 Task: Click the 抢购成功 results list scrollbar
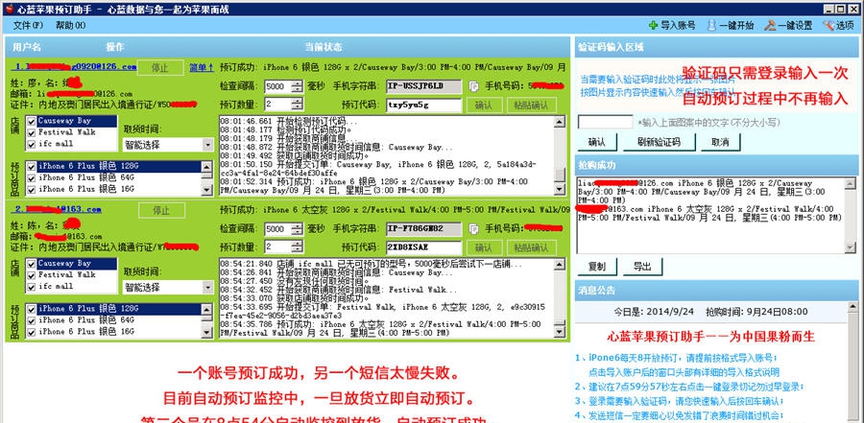pyautogui.click(x=851, y=215)
